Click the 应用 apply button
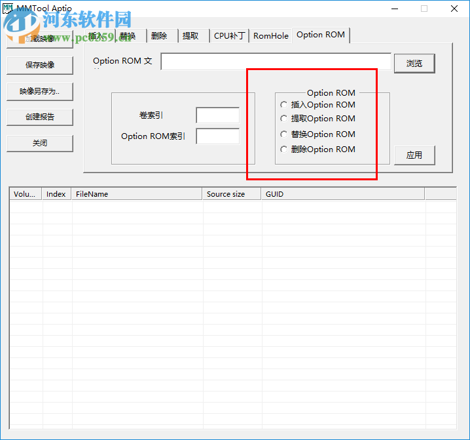 414,155
